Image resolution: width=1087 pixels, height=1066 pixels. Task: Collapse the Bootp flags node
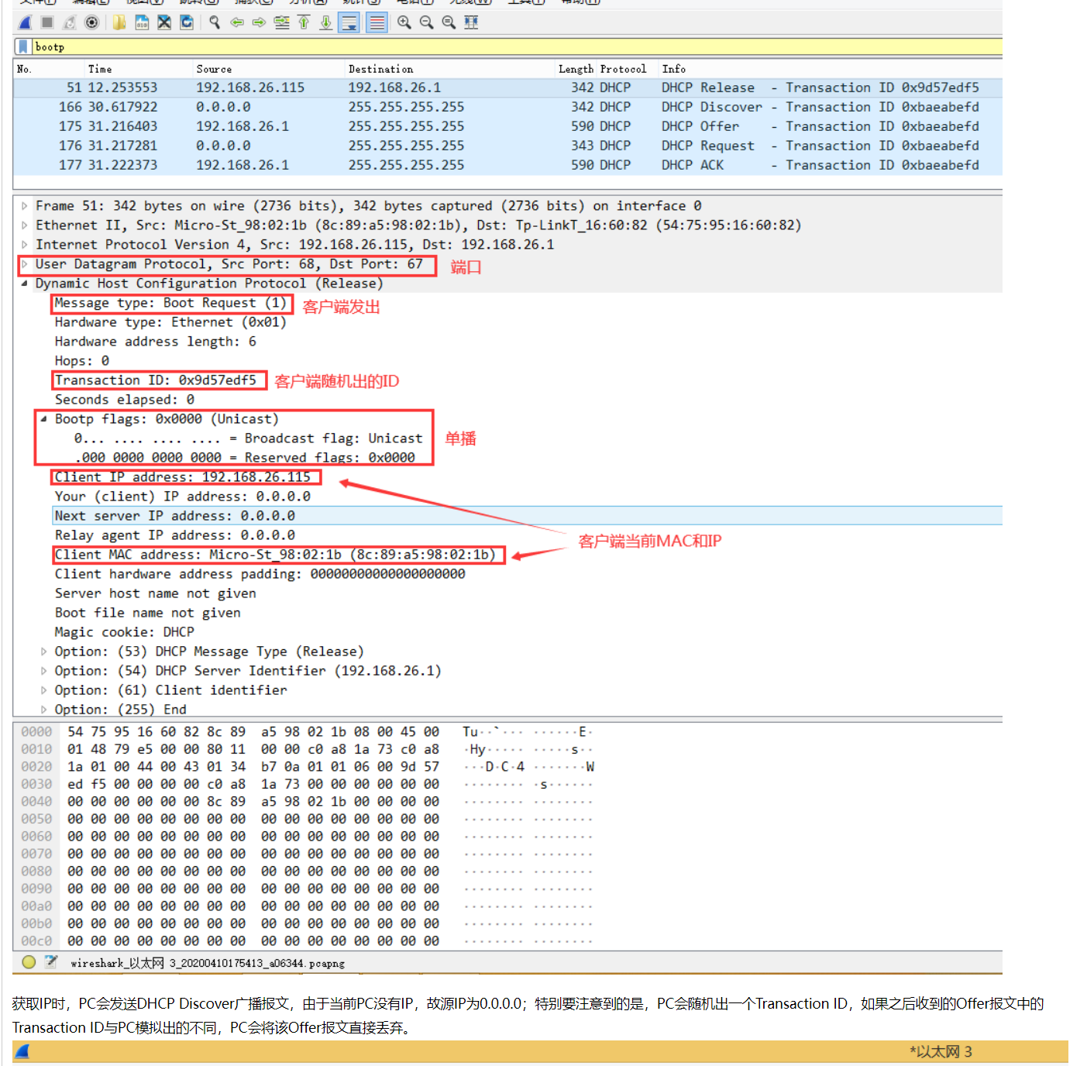pyautogui.click(x=44, y=419)
